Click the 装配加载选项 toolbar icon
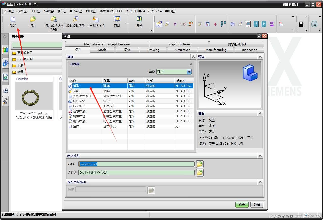The height and width of the screenshot is (220, 323). 75,19
